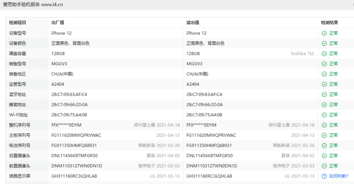Click factory note LG 2021-03-13
This screenshot has height=184, width=354.
tap(165, 176)
